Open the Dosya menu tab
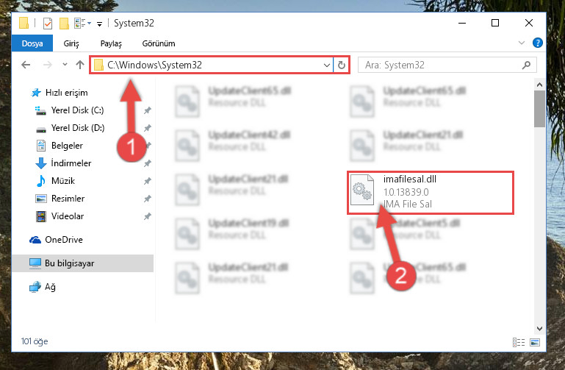This screenshot has height=370, width=565. (32, 43)
